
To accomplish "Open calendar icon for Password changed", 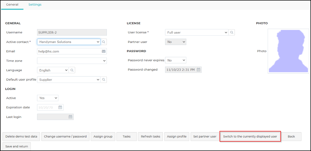I will pyautogui.click(x=199, y=70).
